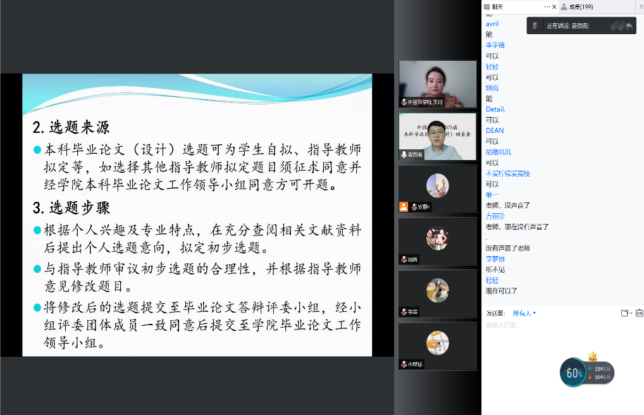
Task: Click chat message 老师, 没声音了
Action: tap(507, 206)
